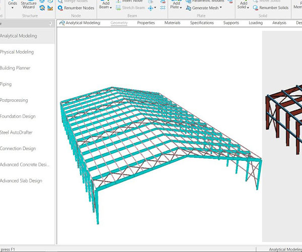
Task: Open the Supports tab
Action: 231,23
